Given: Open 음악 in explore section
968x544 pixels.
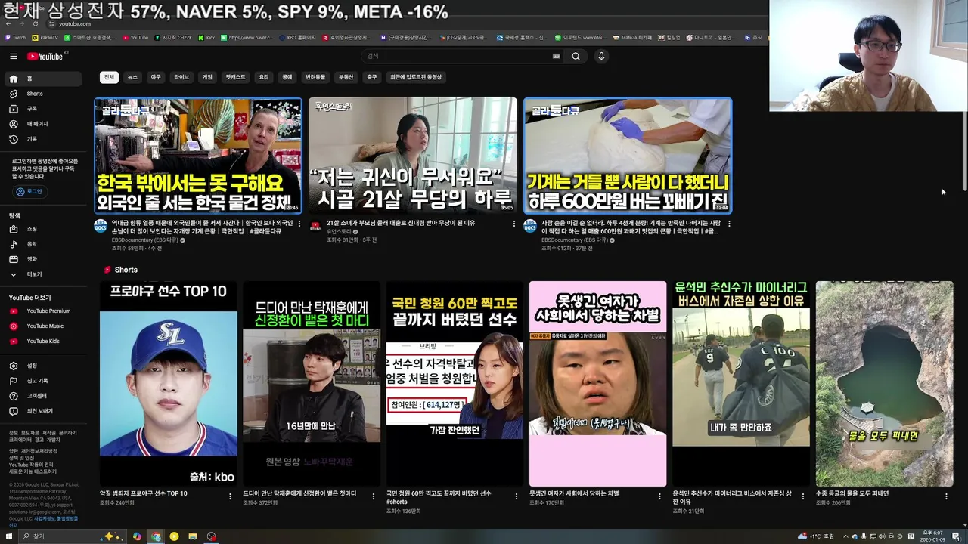Looking at the screenshot, I should tap(44, 244).
